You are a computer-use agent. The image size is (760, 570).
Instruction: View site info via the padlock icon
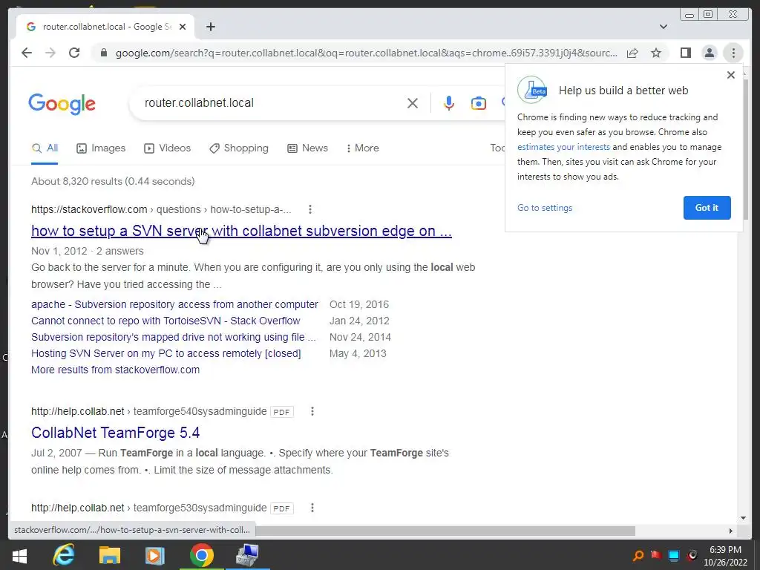click(x=103, y=53)
